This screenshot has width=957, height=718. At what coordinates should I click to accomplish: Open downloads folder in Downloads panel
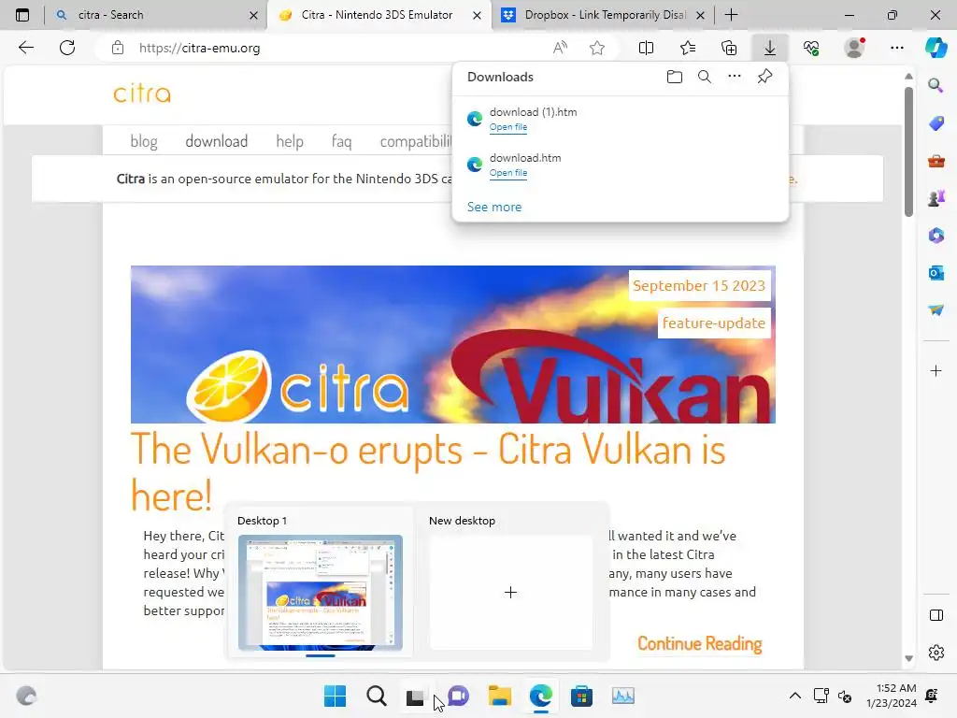click(675, 77)
